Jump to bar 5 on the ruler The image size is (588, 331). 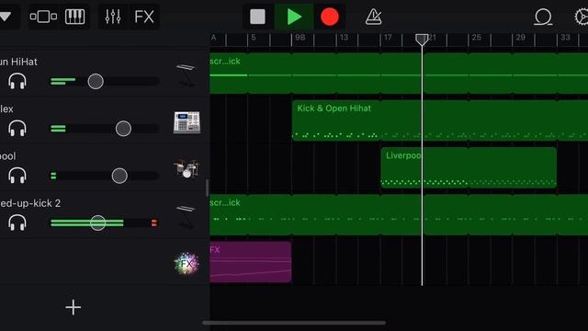(254, 38)
